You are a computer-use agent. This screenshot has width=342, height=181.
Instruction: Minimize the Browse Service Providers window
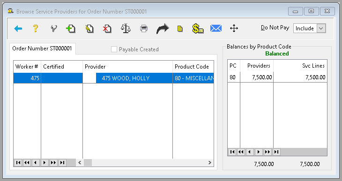tap(295, 11)
